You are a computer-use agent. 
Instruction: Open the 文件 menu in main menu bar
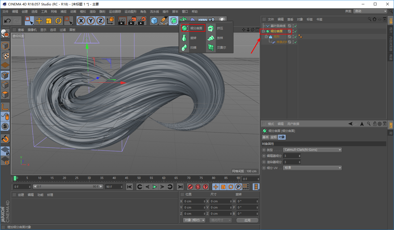5,12
